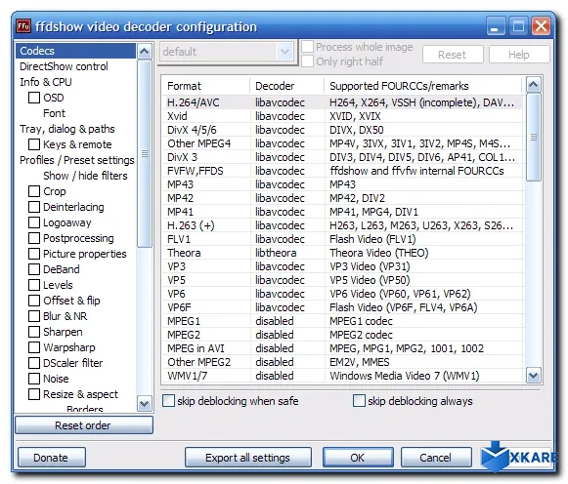The width and height of the screenshot is (568, 484).
Task: Minimize the ffdshow configuration window
Action: [x=496, y=26]
